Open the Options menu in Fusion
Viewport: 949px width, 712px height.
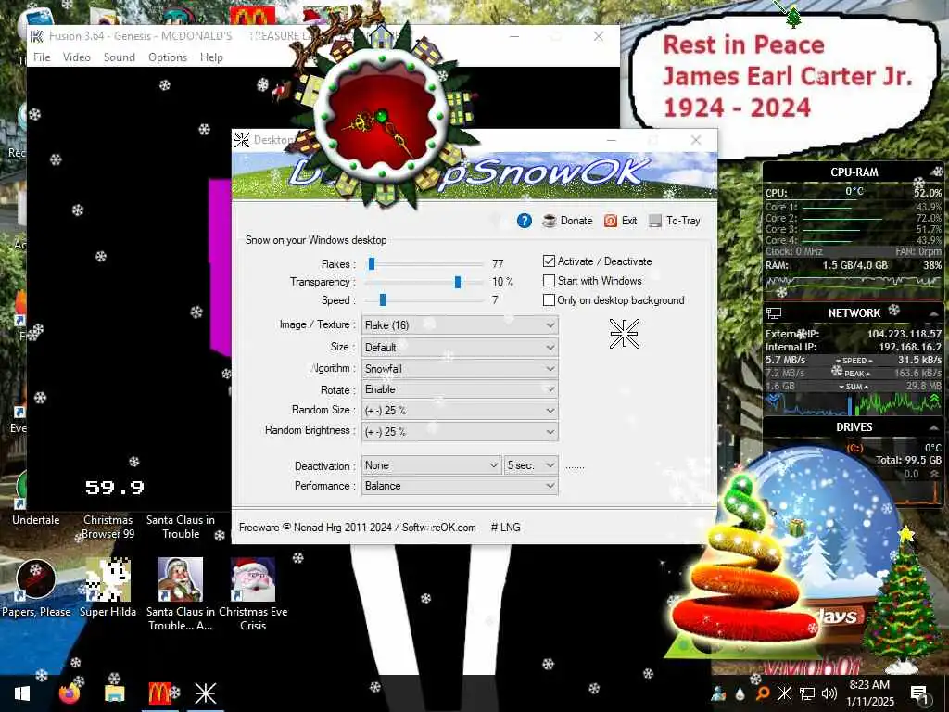[168, 57]
